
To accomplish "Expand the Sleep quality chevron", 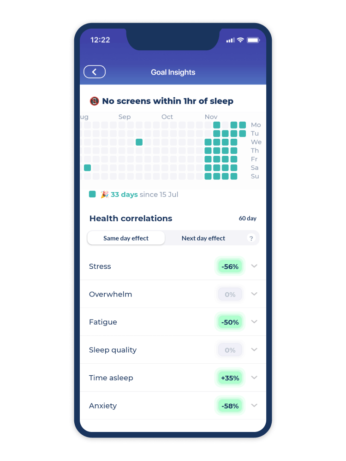I will point(254,349).
